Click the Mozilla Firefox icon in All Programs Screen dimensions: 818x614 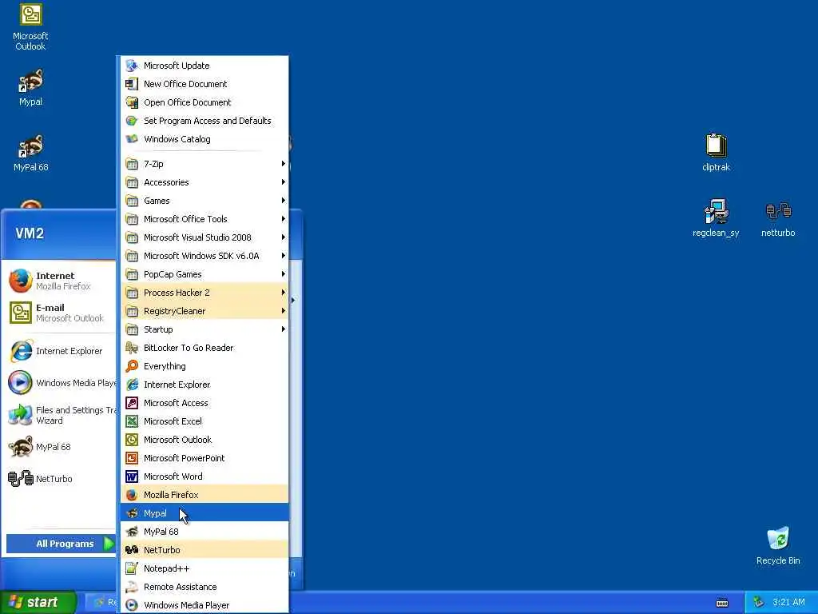(132, 494)
